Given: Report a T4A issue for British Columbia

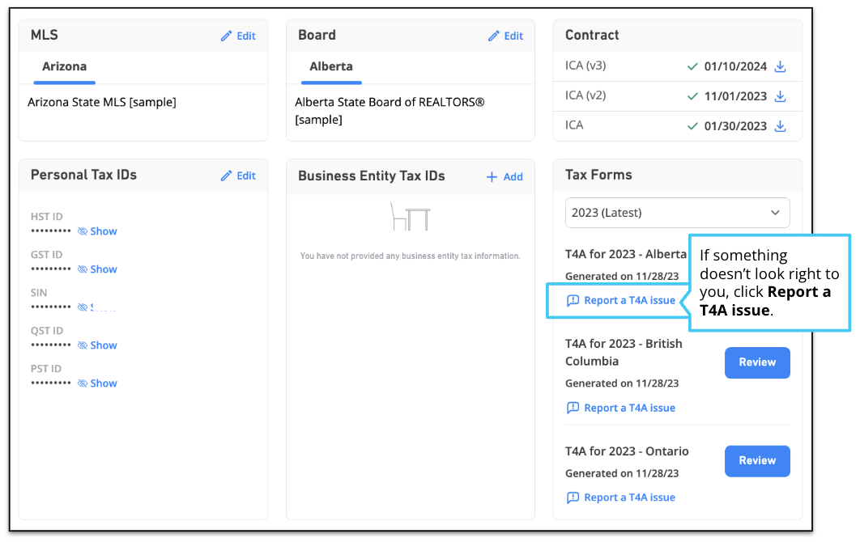Looking at the screenshot, I should 621,408.
